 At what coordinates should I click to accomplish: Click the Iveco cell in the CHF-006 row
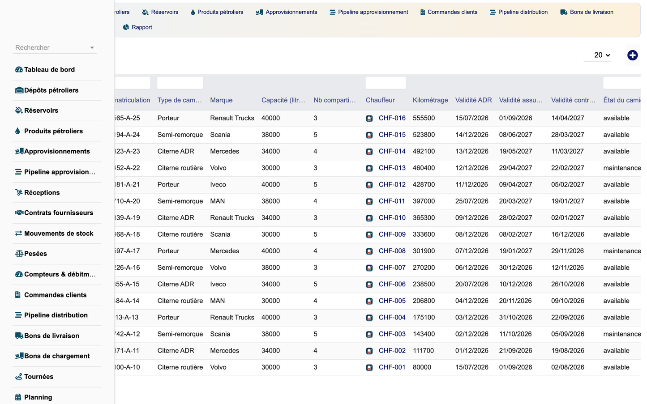pyautogui.click(x=218, y=284)
